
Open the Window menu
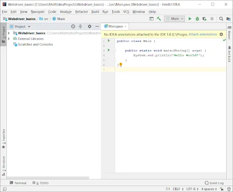coord(139,12)
